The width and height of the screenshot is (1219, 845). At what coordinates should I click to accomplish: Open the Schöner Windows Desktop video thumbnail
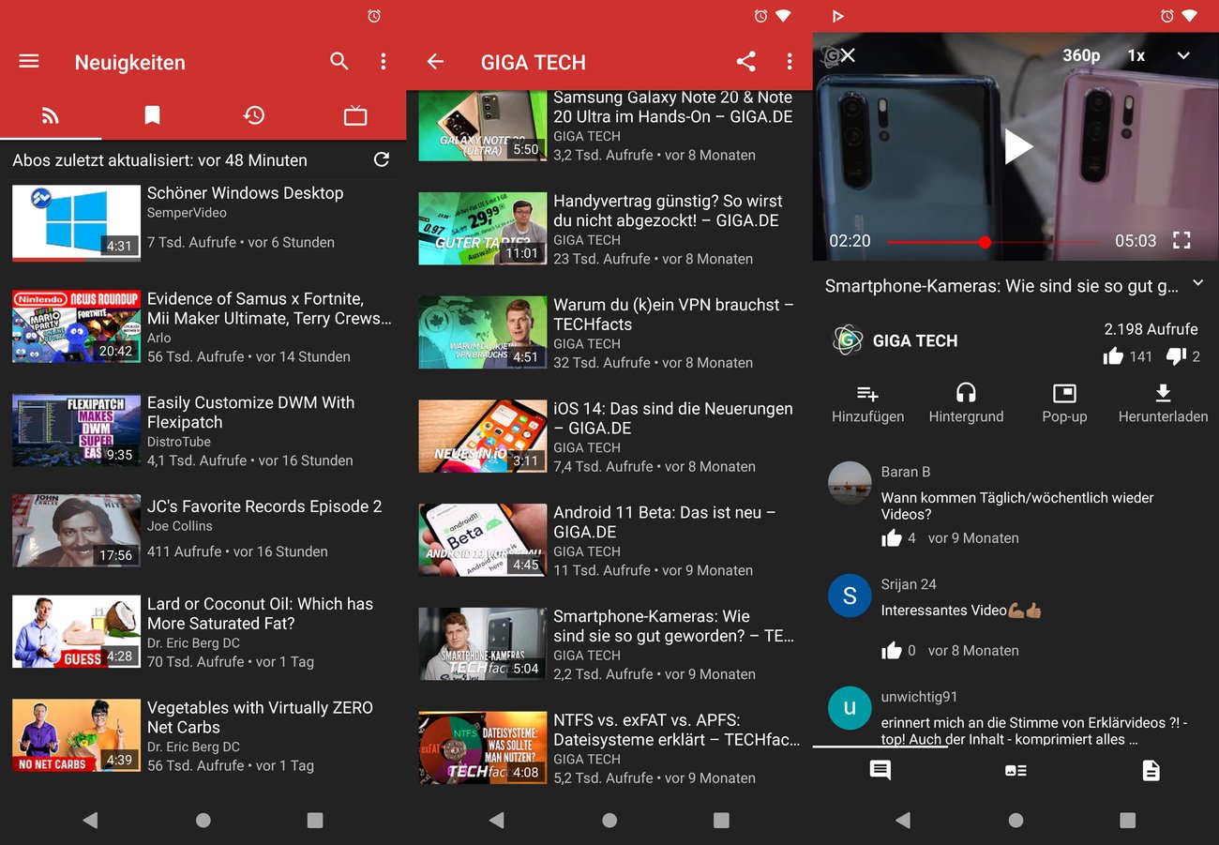(76, 222)
